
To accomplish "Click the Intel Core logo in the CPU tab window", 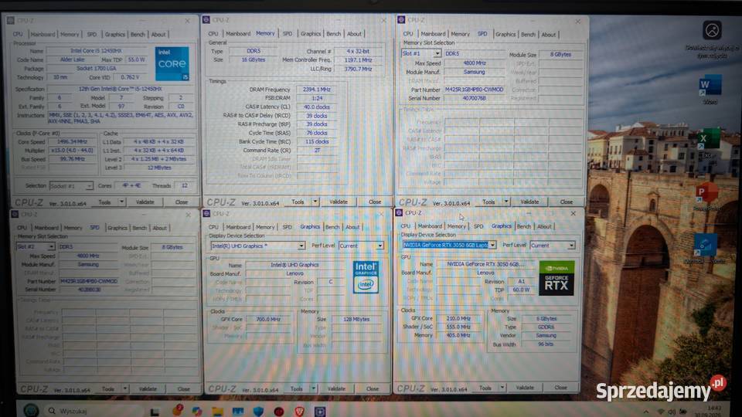I will click(172, 63).
